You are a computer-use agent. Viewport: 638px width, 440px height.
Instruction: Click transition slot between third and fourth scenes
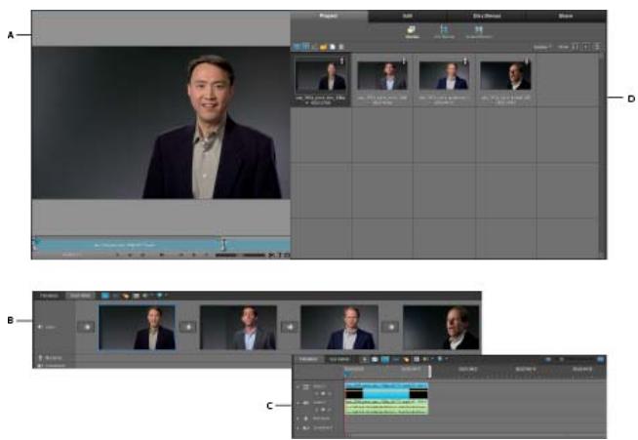390,327
